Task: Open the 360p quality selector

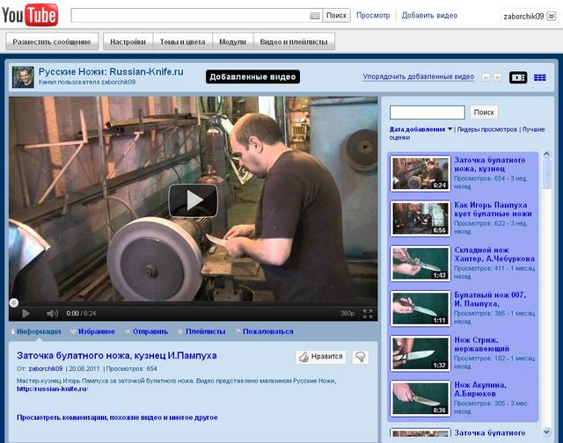Action: (347, 314)
